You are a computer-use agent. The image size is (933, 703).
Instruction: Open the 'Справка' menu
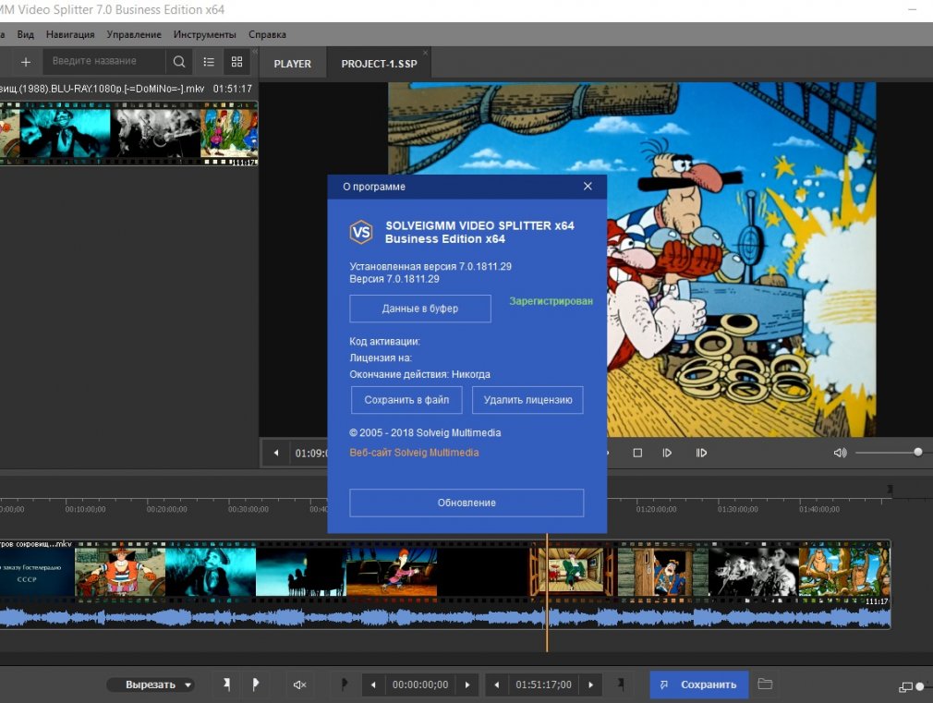[x=267, y=34]
